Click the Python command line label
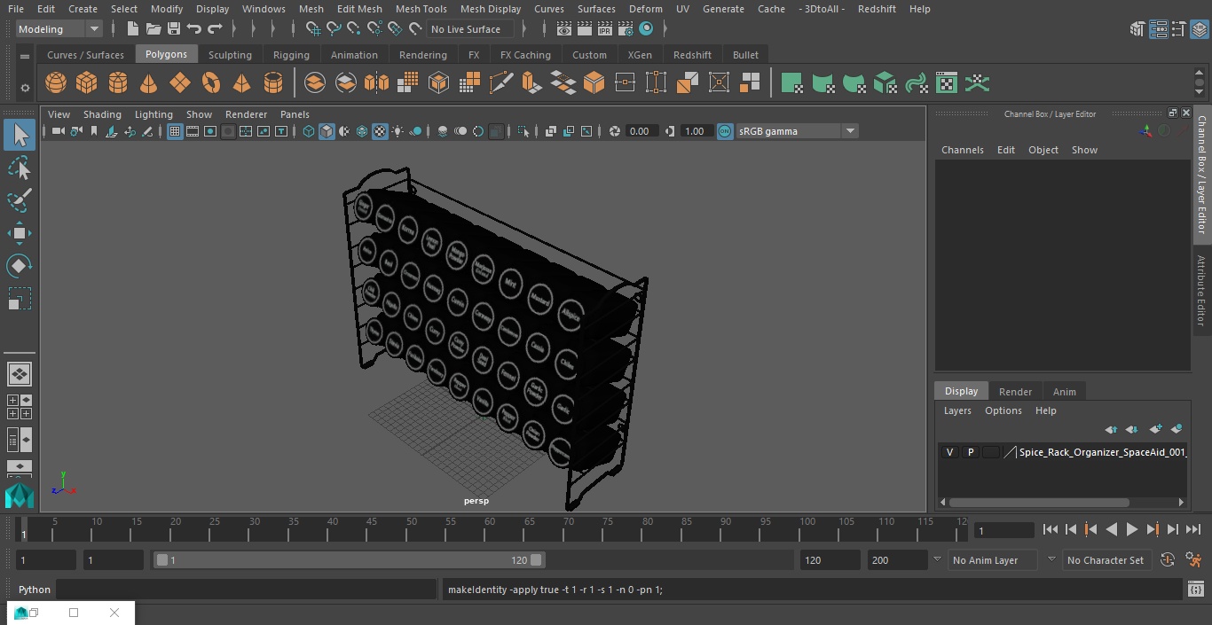1212x625 pixels. pos(35,590)
